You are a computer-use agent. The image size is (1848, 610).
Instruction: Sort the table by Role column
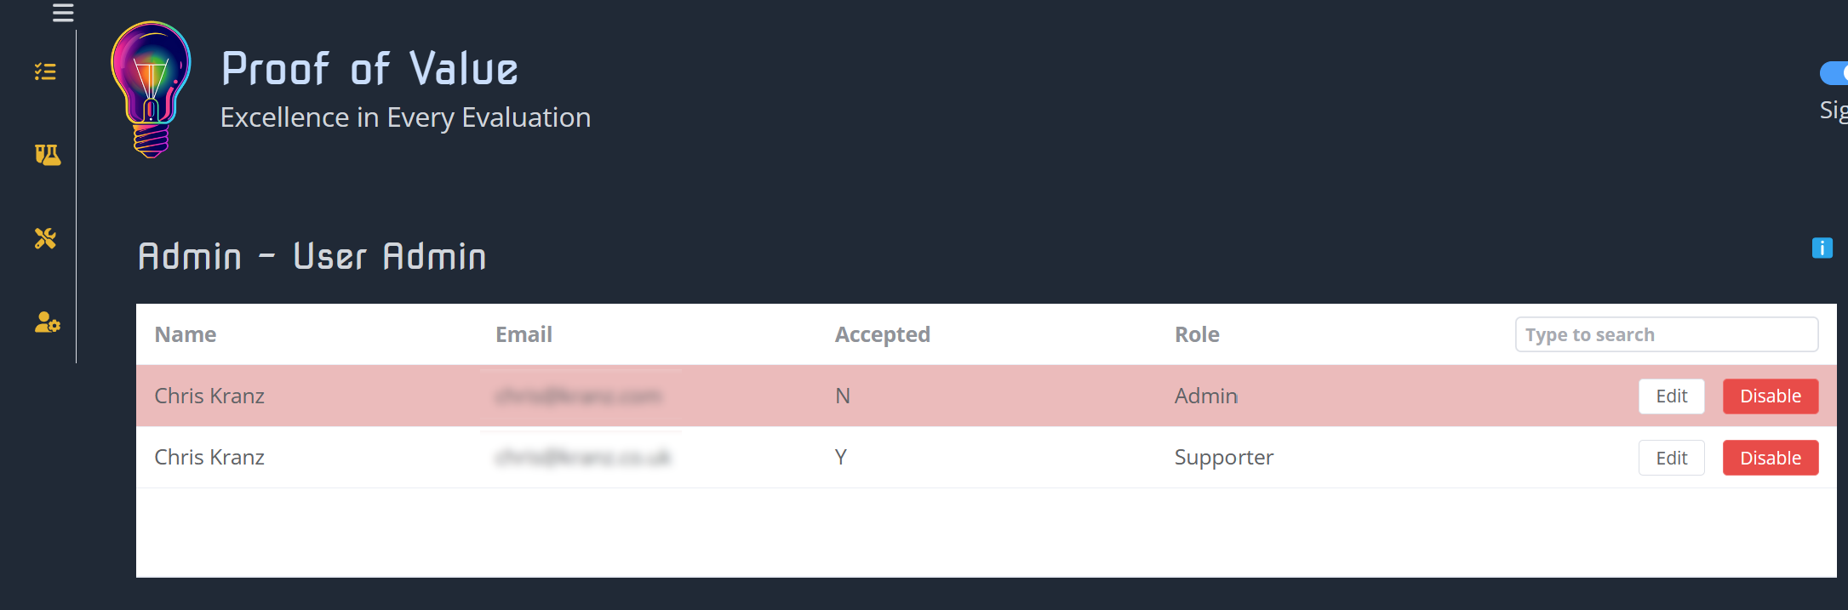(x=1196, y=334)
